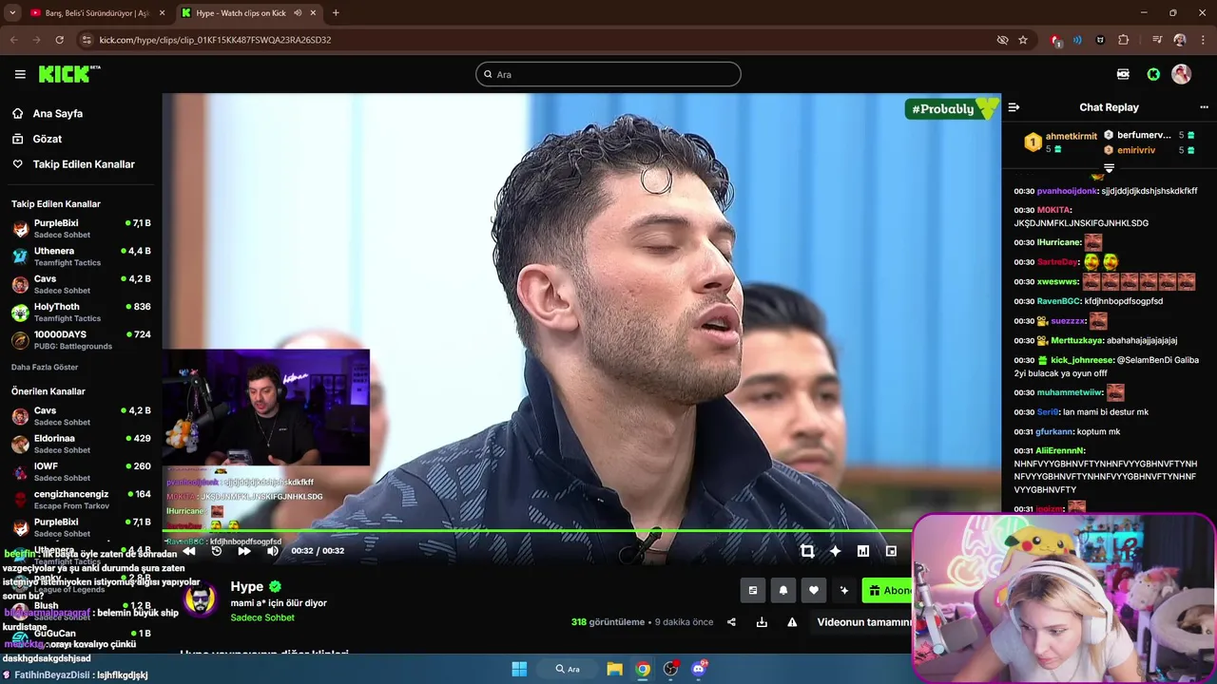This screenshot has height=684, width=1217.
Task: Click the crop icon in player
Action: pyautogui.click(x=807, y=551)
